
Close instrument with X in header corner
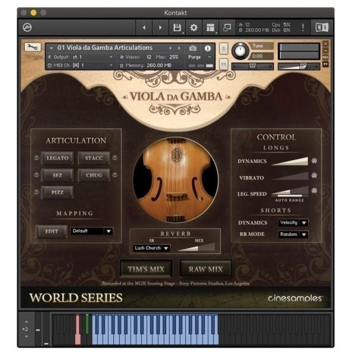[x=326, y=43]
